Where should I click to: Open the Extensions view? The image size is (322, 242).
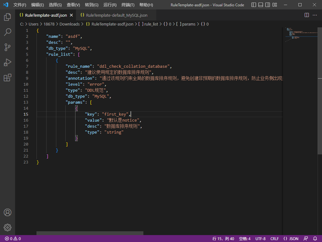(x=8, y=78)
